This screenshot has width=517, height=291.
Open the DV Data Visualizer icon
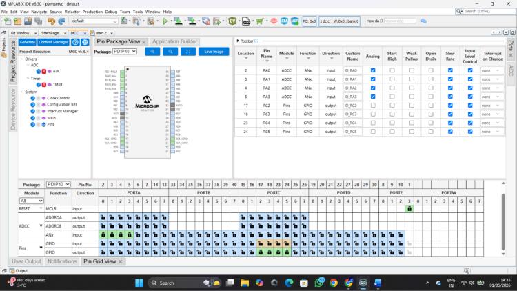pyautogui.click(x=232, y=21)
